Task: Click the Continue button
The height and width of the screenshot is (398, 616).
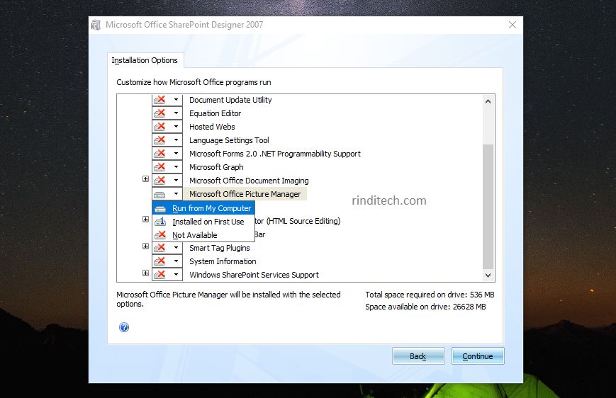Action: pyautogui.click(x=477, y=356)
